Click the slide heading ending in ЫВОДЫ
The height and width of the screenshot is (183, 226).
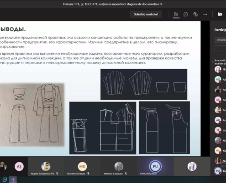click(13, 29)
